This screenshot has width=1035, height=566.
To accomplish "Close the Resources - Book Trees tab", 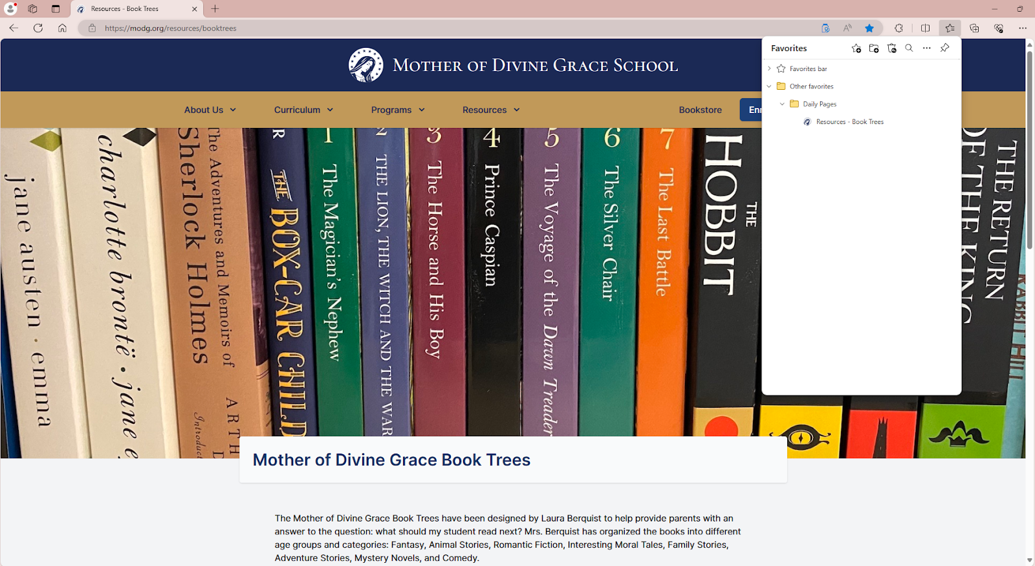I will [195, 9].
